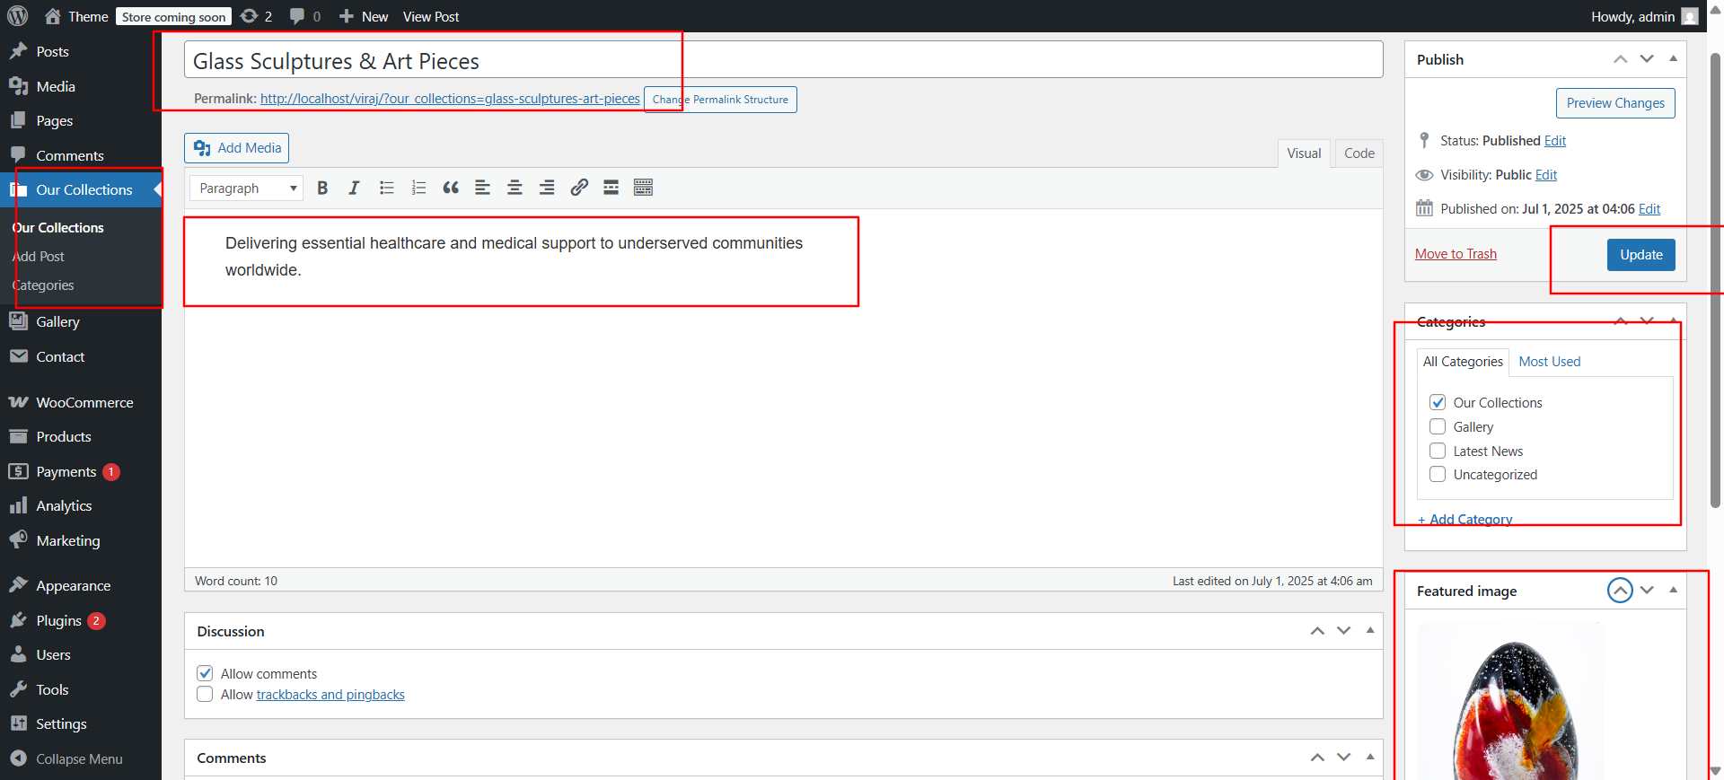The width and height of the screenshot is (1724, 780).
Task: Select the All Categories tab
Action: coord(1463,362)
